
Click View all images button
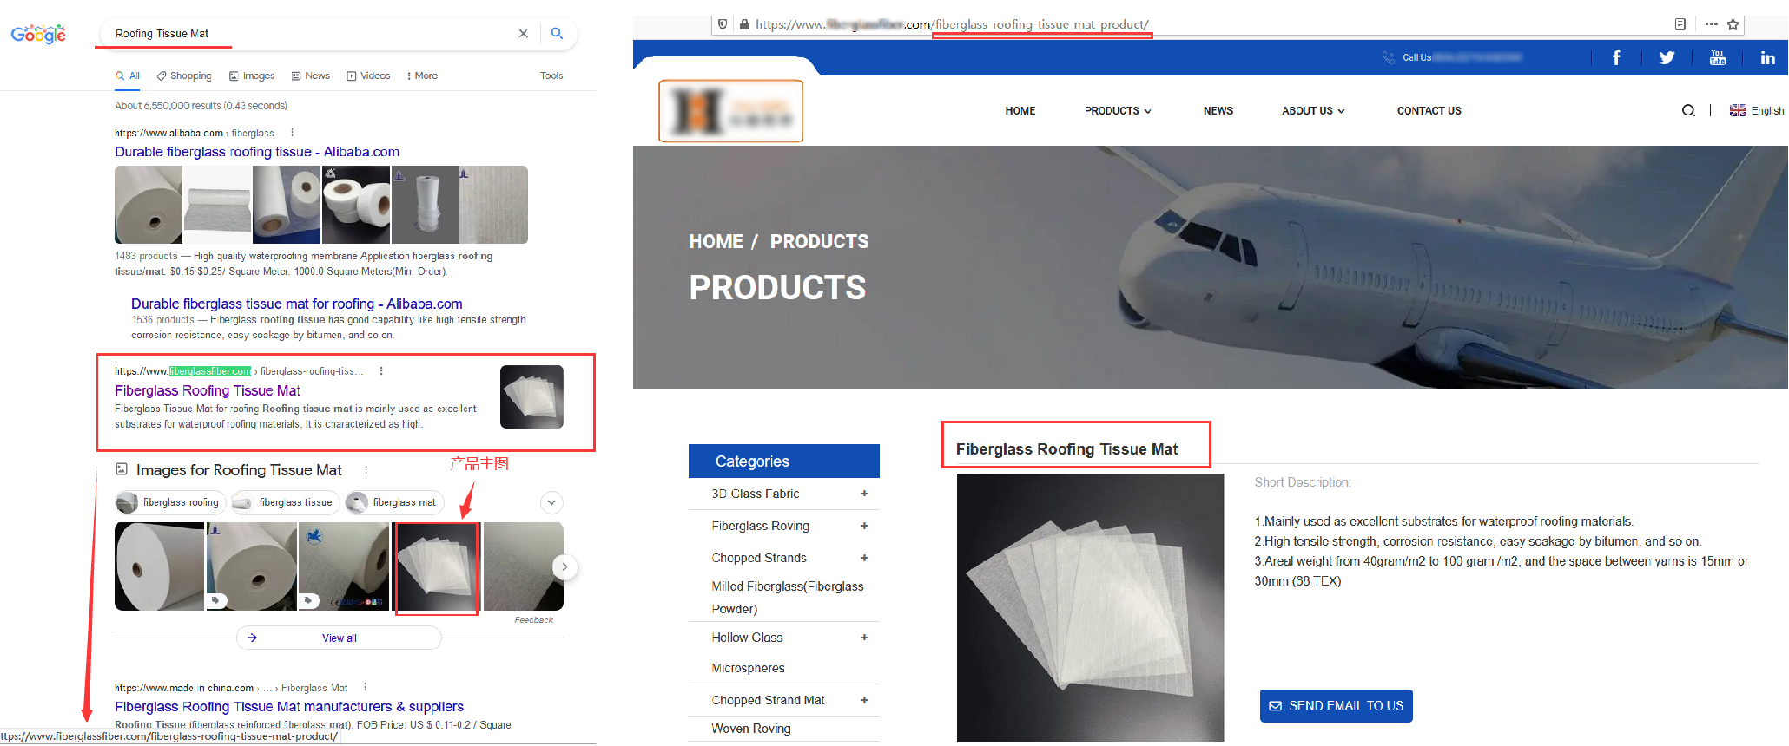pos(339,638)
